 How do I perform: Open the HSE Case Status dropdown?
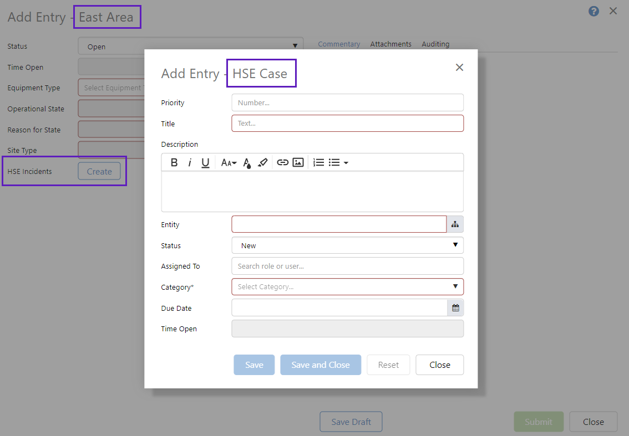[347, 245]
